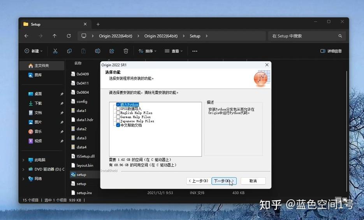364x220 pixels.
Task: Select the data3 archive file
Action: tap(79, 138)
